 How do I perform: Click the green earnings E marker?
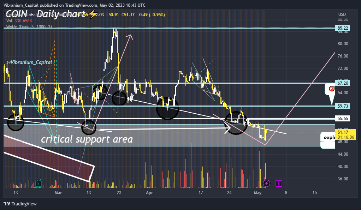tap(39, 183)
